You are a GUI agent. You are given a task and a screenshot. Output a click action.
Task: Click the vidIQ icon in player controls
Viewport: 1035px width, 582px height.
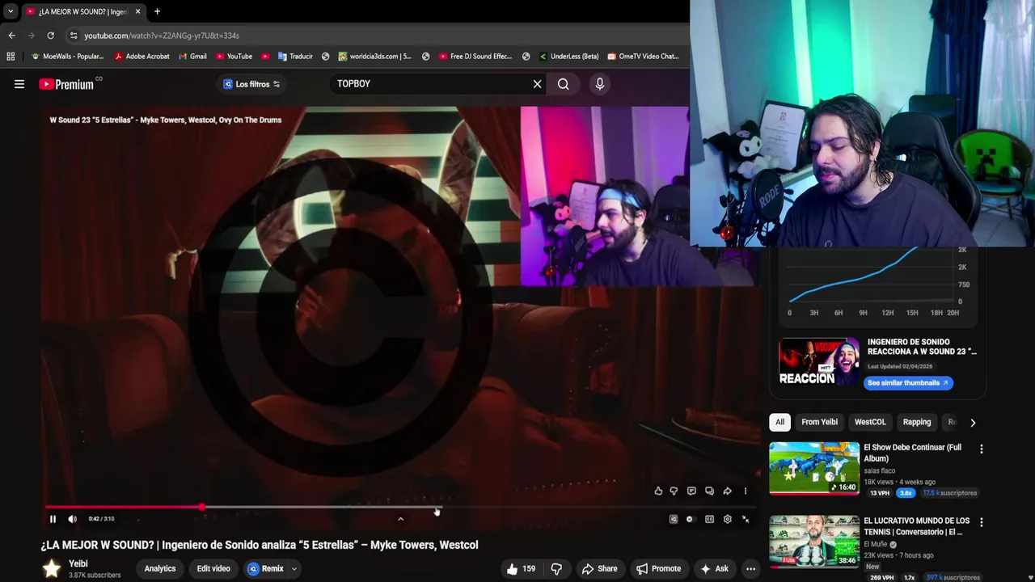tap(673, 519)
